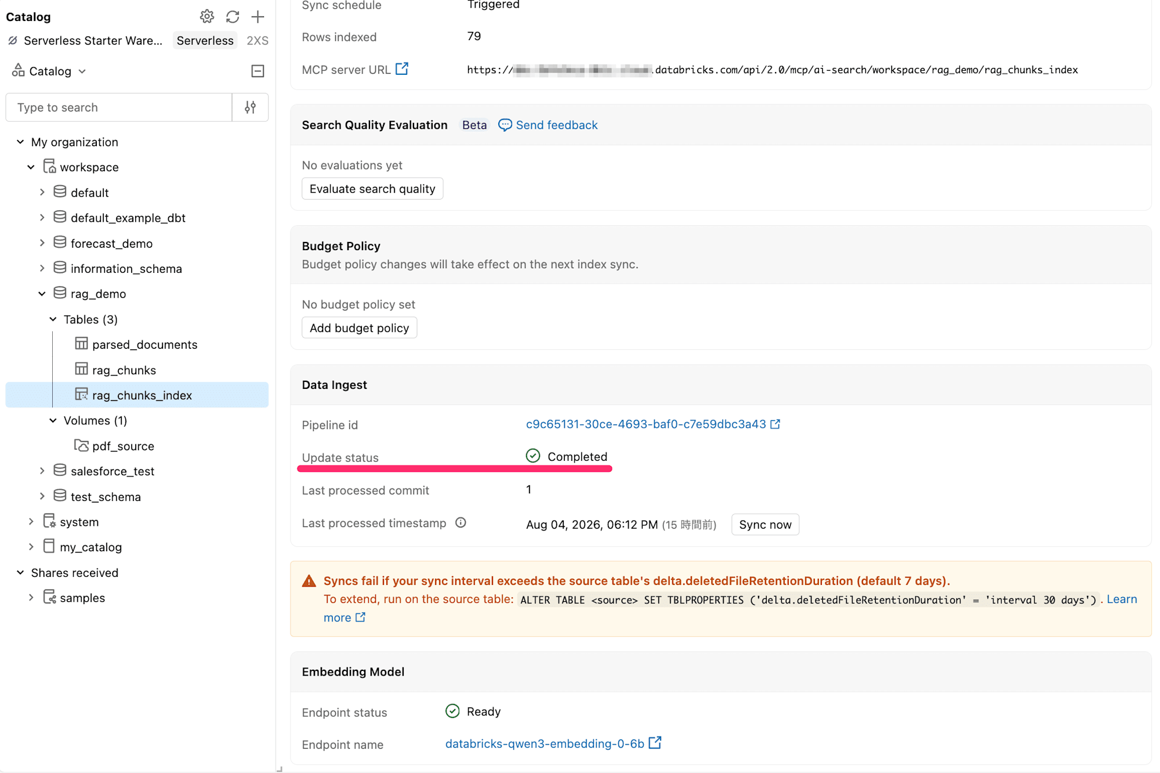Viewport: 1160px width, 773px height.
Task: Click the Serverless Starter Warehouse selector
Action: point(93,41)
